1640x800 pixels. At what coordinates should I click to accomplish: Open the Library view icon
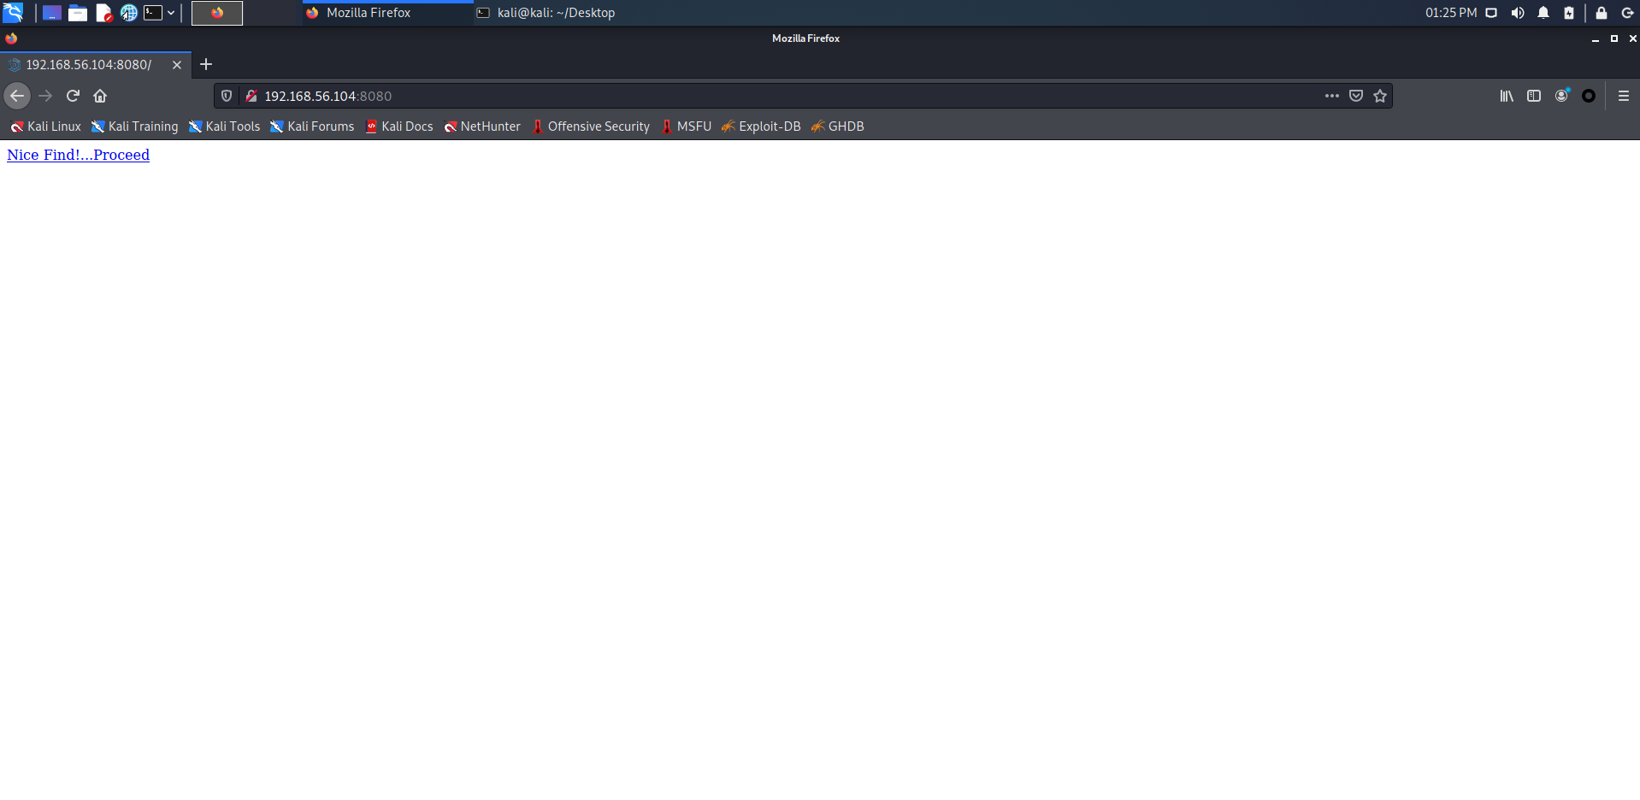[1507, 96]
